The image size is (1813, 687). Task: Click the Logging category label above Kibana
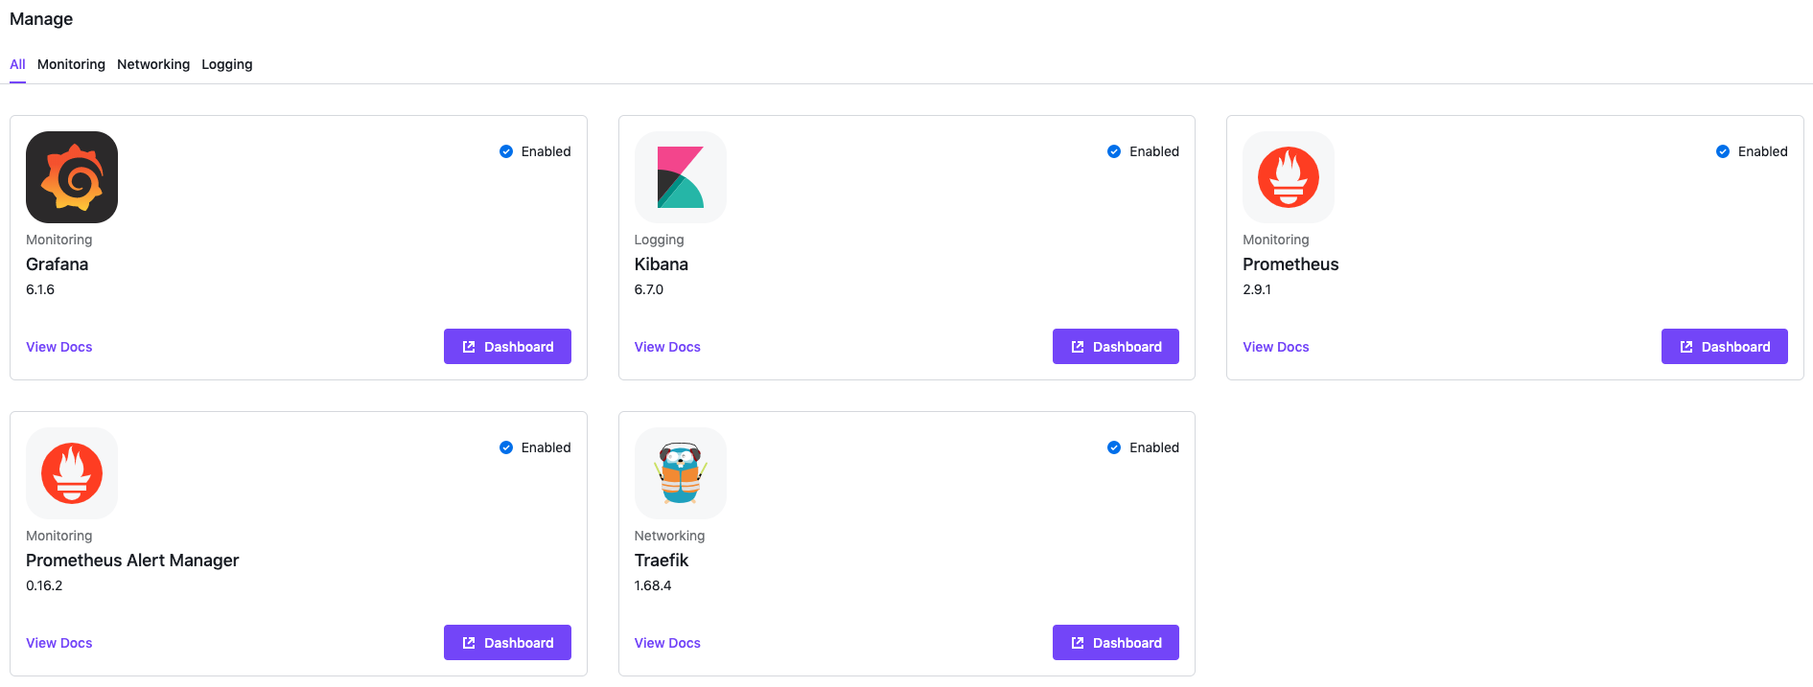click(660, 240)
